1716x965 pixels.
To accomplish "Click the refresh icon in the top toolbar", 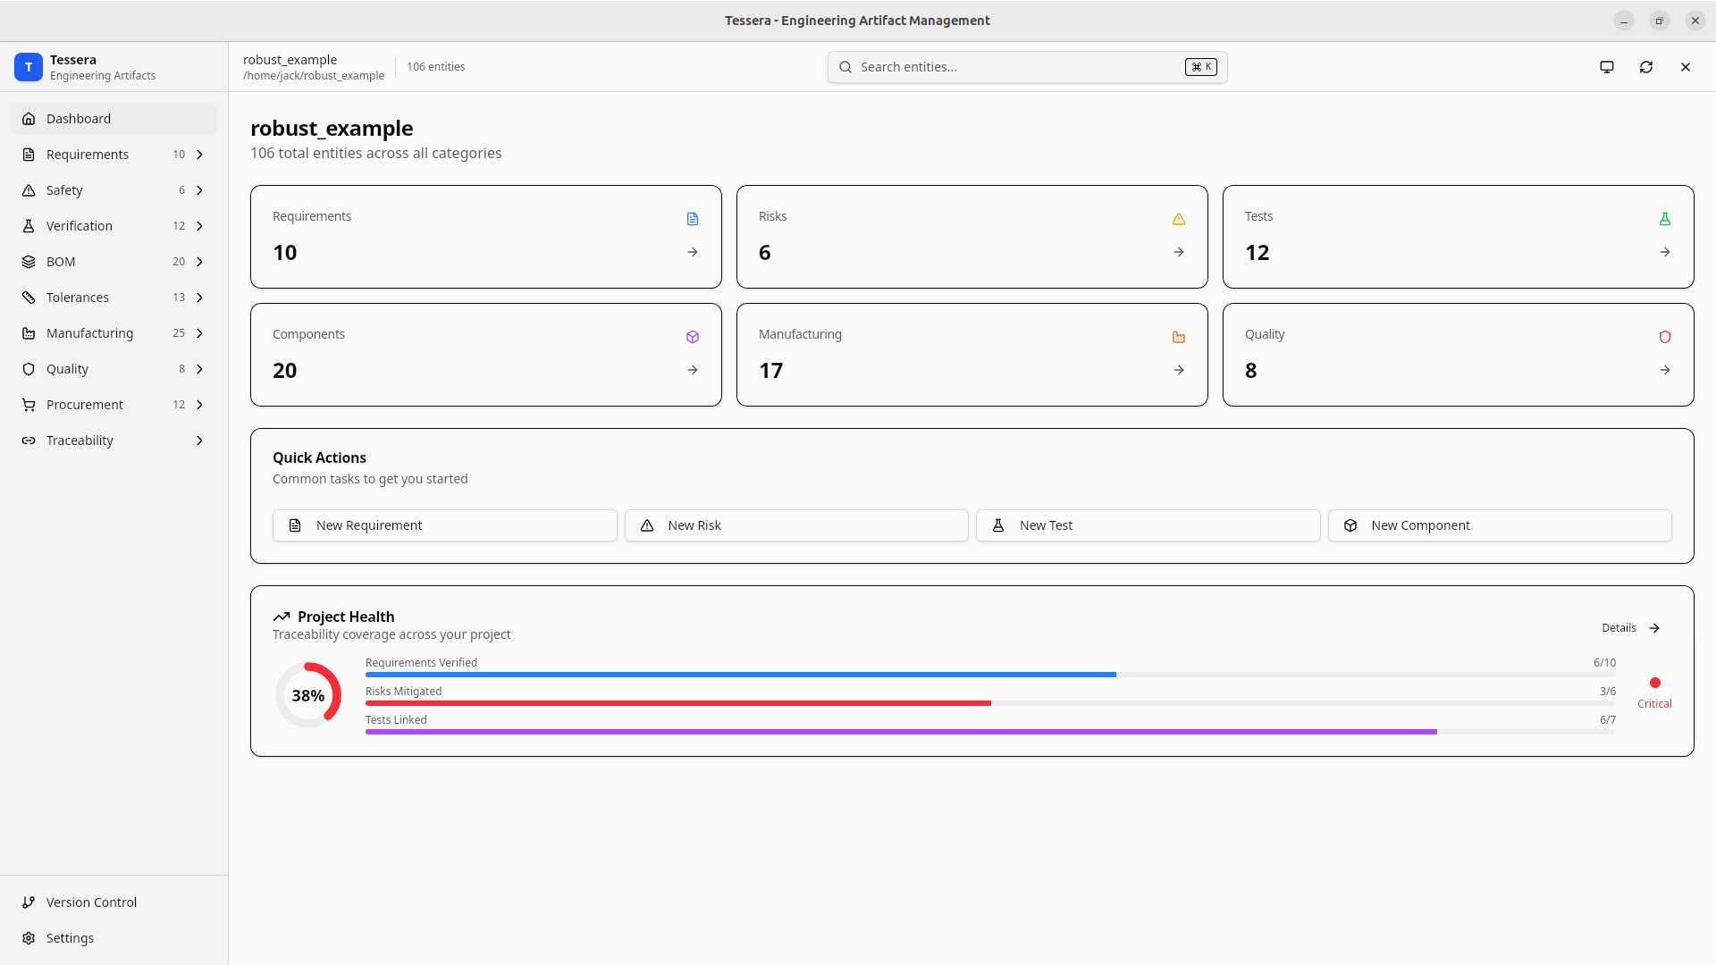I will (x=1646, y=66).
